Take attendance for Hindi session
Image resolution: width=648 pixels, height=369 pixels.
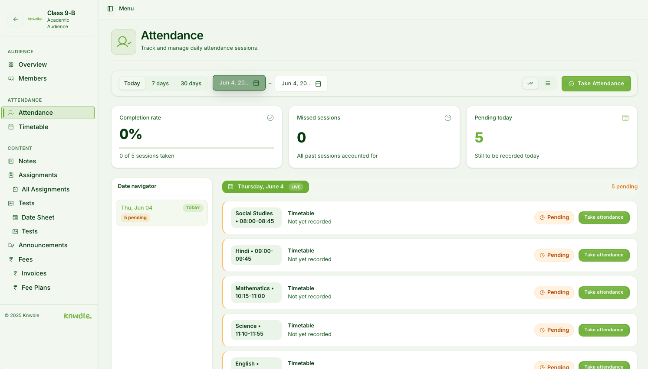[x=604, y=255]
